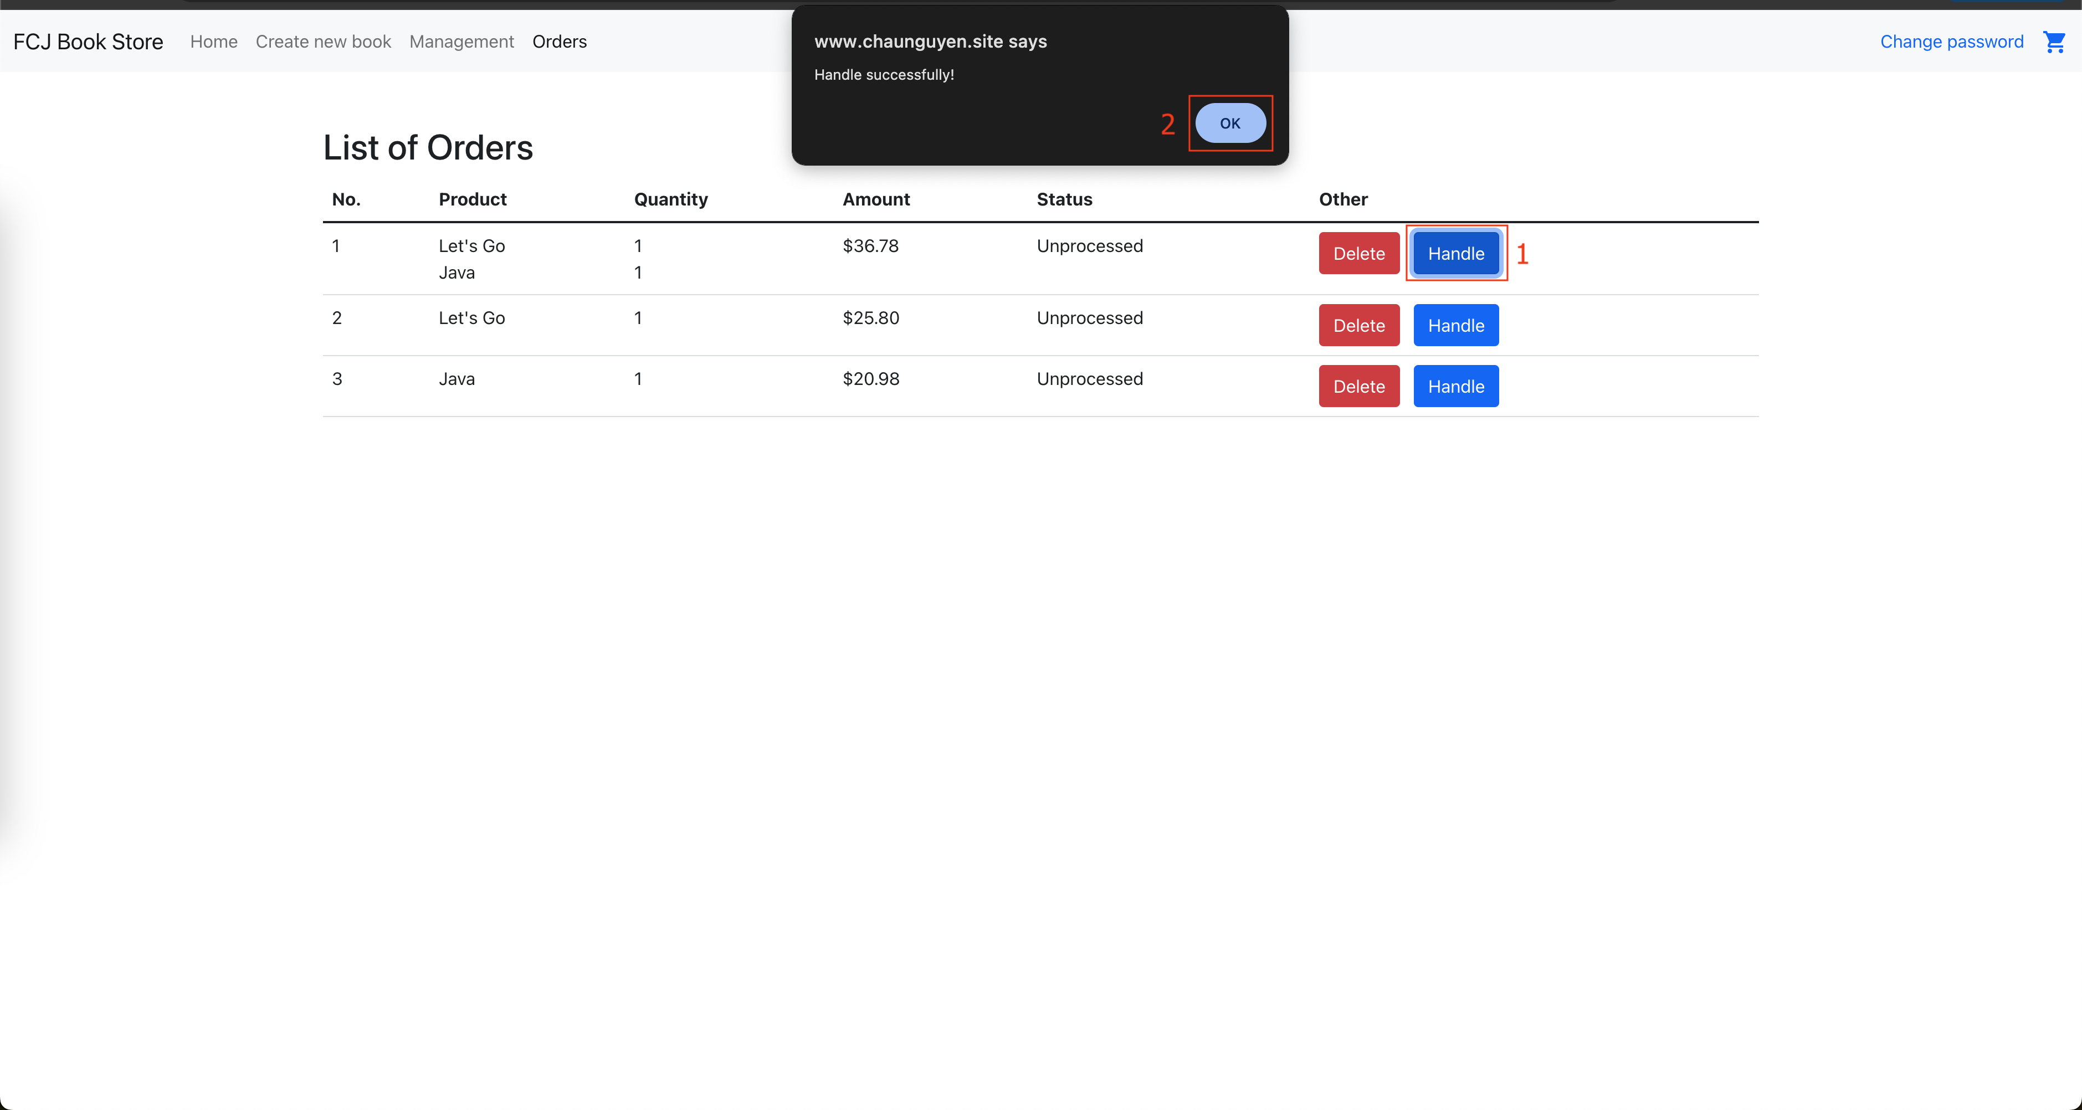Delete the $20.98 Java order

tap(1358, 386)
